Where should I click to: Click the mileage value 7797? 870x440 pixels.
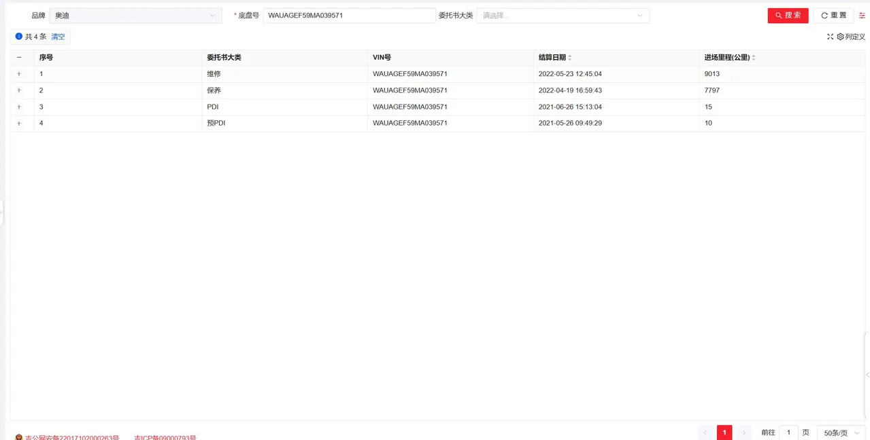pyautogui.click(x=712, y=90)
